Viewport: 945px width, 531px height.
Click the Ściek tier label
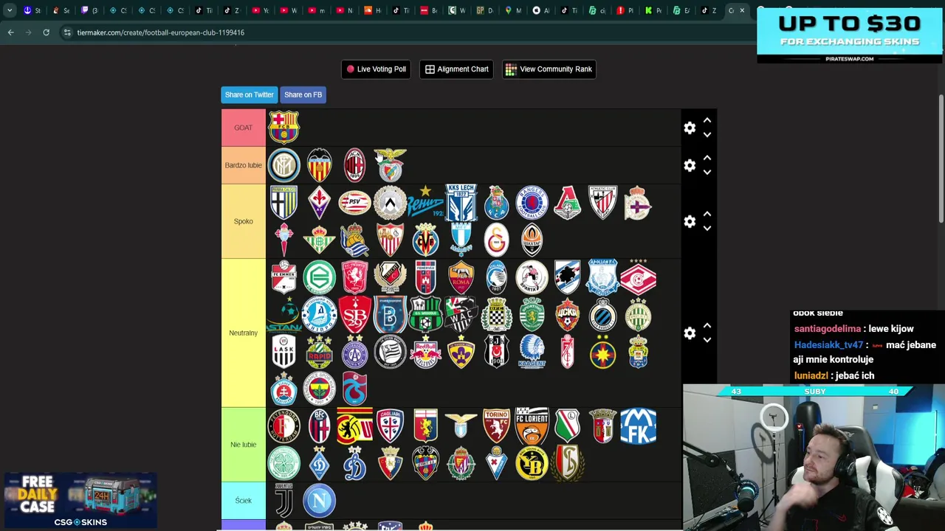[243, 501]
